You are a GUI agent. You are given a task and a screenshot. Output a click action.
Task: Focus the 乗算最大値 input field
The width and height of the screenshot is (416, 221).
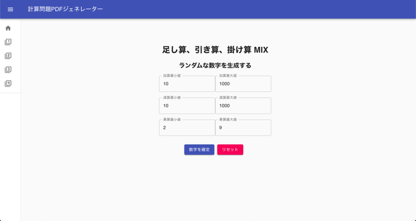tap(243, 128)
